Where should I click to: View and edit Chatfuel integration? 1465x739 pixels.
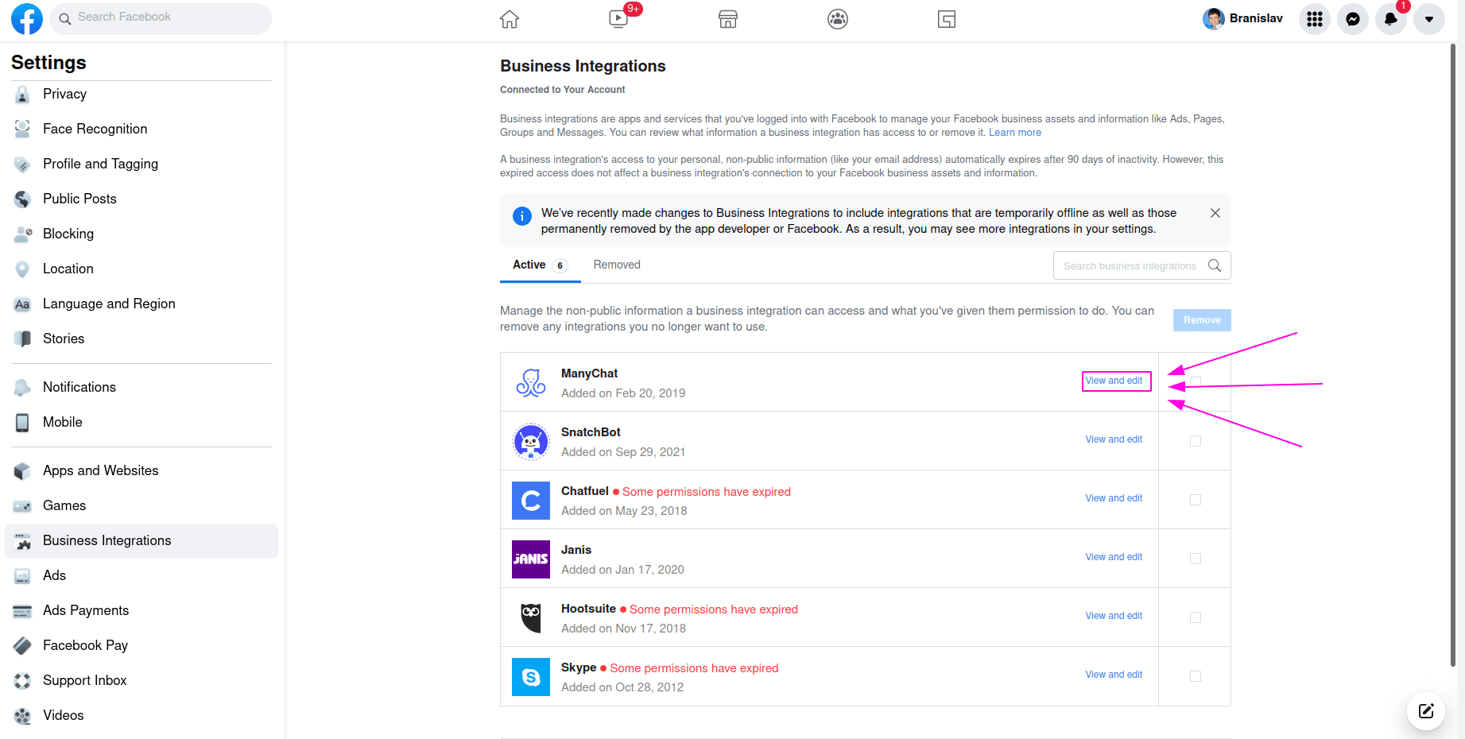click(1114, 498)
